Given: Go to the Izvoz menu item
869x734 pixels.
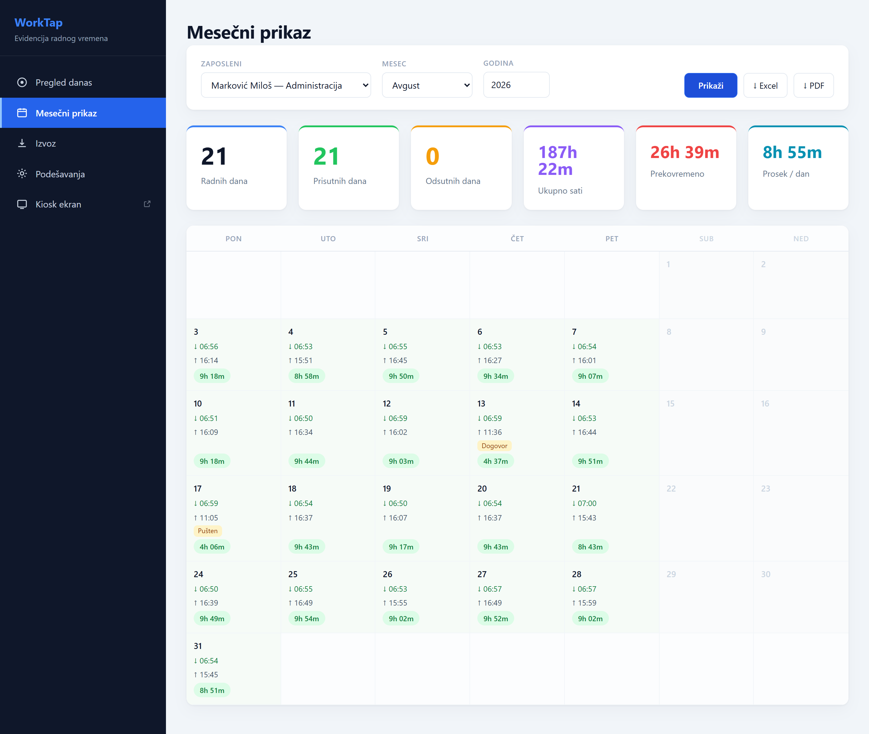Looking at the screenshot, I should tap(83, 143).
